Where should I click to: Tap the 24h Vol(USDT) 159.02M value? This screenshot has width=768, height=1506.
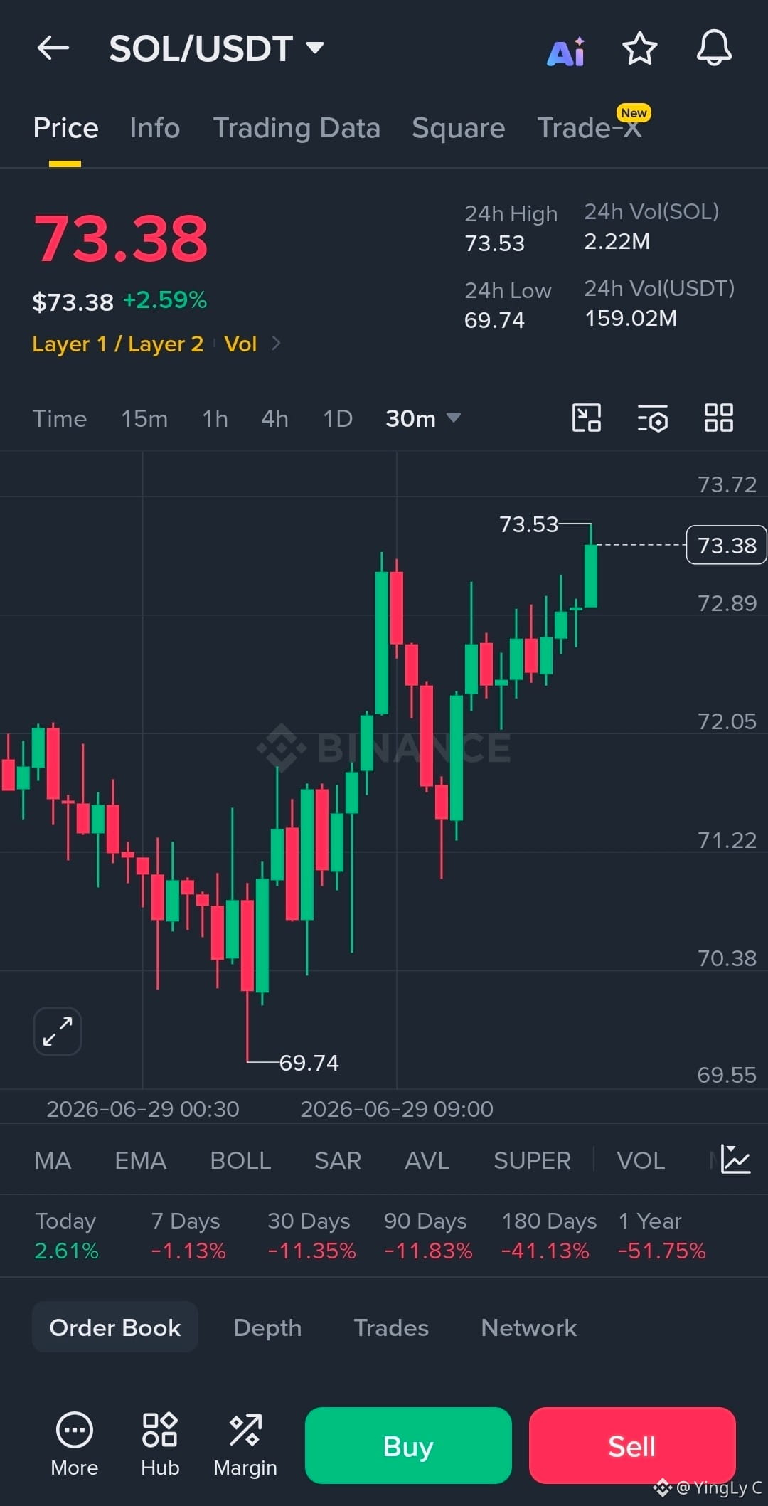(x=631, y=318)
